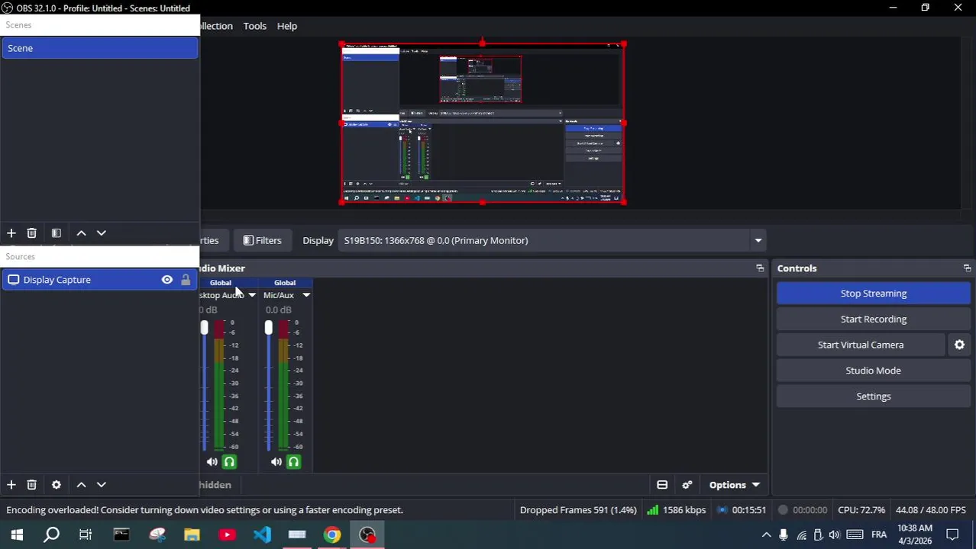Open Filters for selected source
Viewport: 976px width, 549px height.
tap(262, 241)
